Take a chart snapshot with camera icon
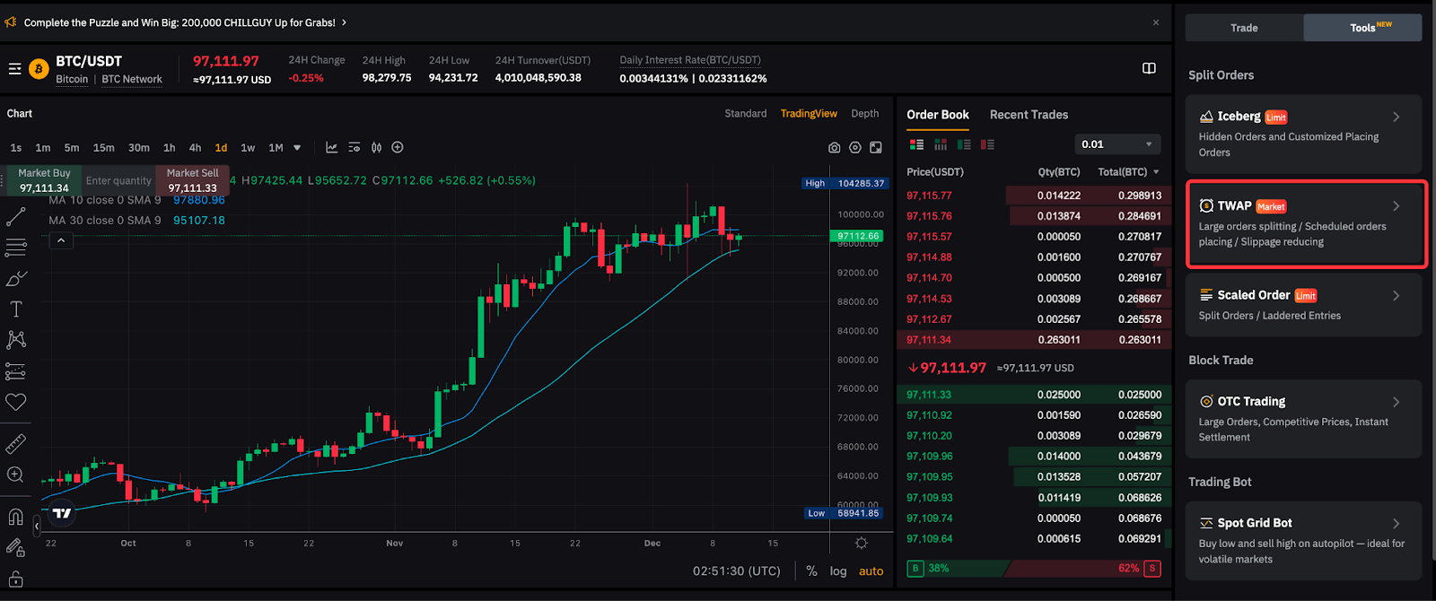 click(x=834, y=148)
